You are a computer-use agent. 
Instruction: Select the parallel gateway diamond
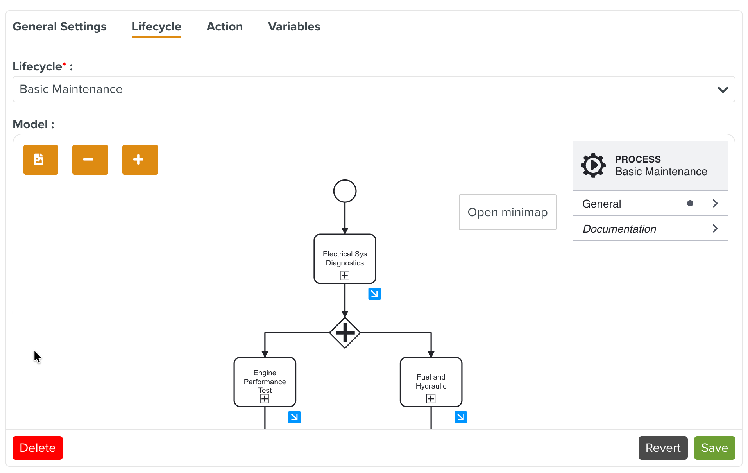(x=345, y=333)
